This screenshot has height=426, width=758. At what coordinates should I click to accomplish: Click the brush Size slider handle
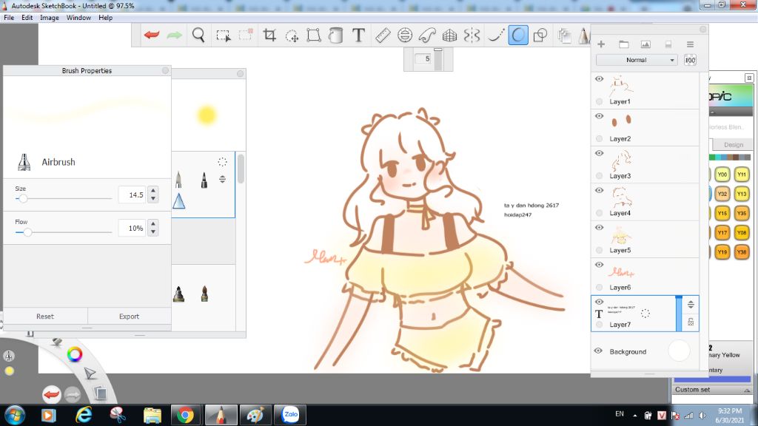(23, 198)
